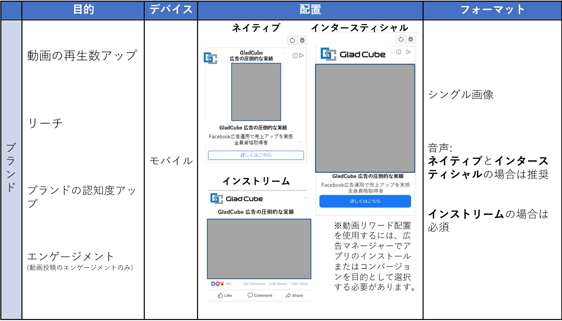
Task: Click the bug icon above Native ad
Action: pos(302,41)
